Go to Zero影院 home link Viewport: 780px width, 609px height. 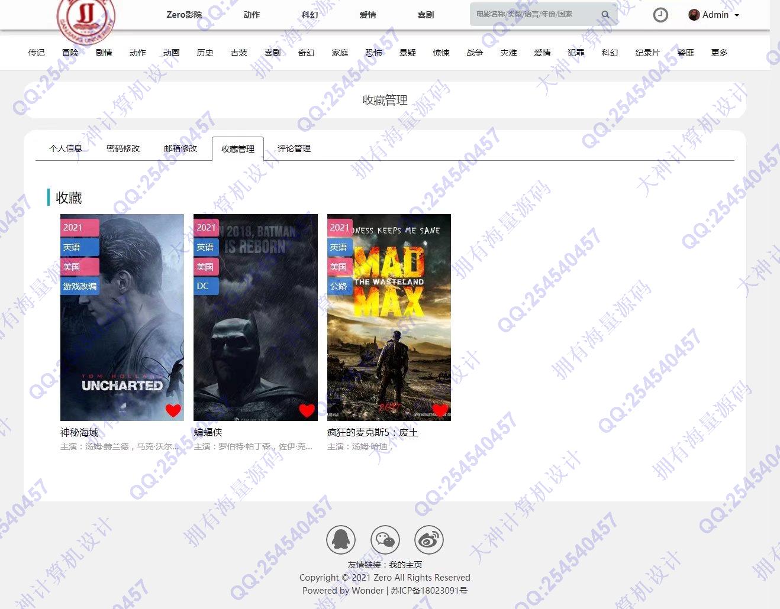tap(184, 15)
